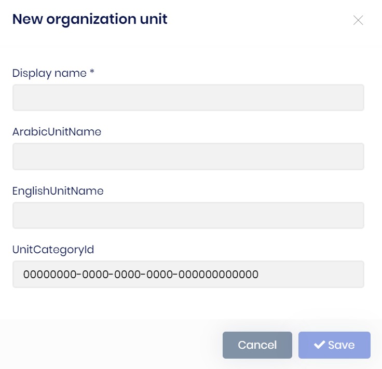Click the "Save" text in the button
The image size is (382, 369).
(x=341, y=345)
